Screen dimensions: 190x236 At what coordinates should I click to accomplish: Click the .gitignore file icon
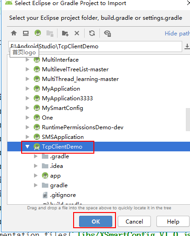pos(45,195)
